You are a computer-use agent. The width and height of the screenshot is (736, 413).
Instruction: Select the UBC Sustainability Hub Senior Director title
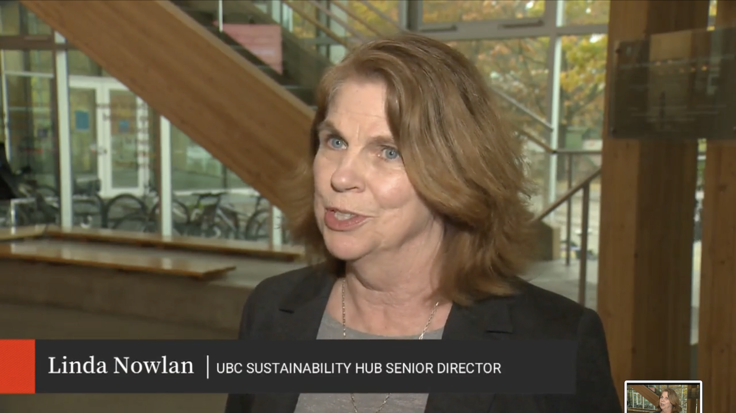point(359,368)
